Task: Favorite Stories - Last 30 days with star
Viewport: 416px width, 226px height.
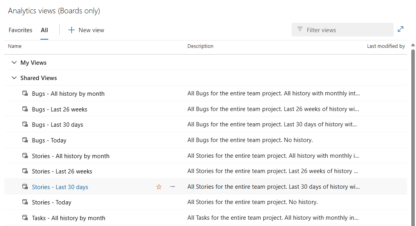Action: point(159,187)
